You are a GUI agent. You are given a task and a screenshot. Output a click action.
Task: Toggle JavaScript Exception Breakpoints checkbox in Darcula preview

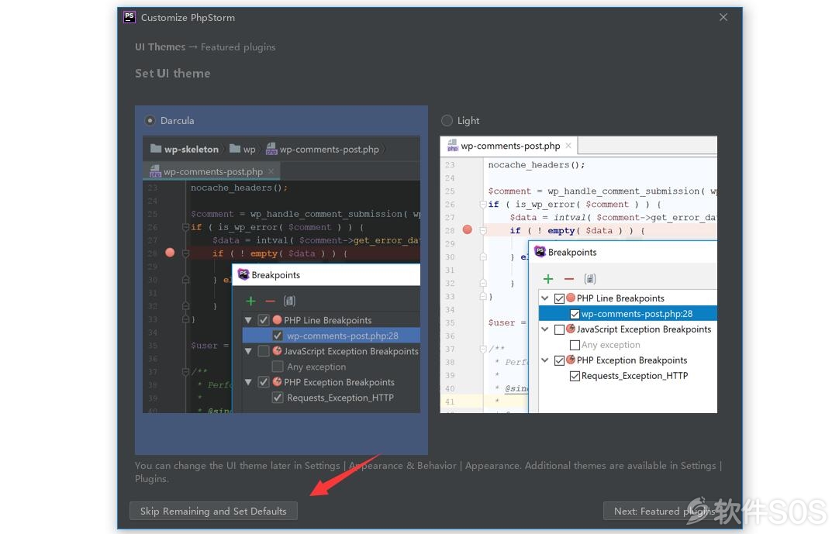(264, 351)
